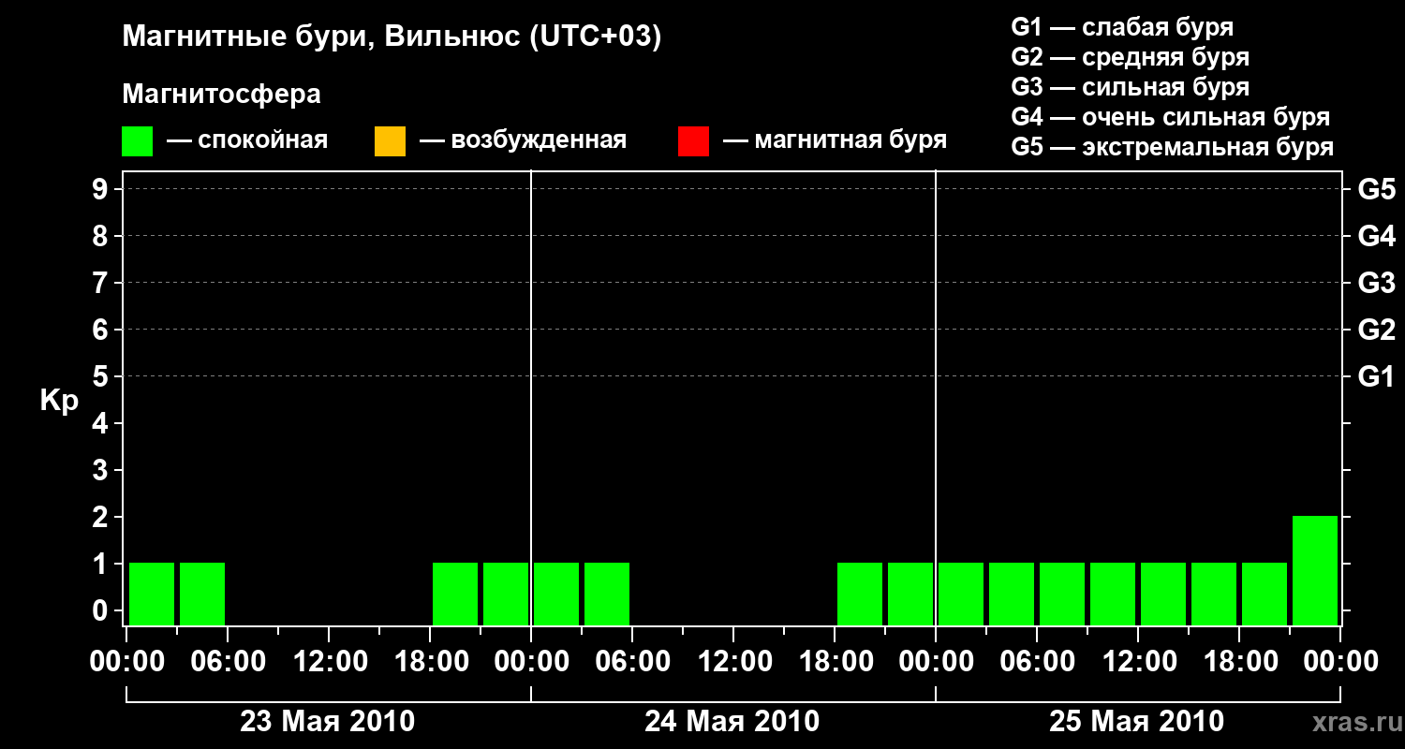Click the 00:00–03:00 bar on 24 Мая

(556, 594)
